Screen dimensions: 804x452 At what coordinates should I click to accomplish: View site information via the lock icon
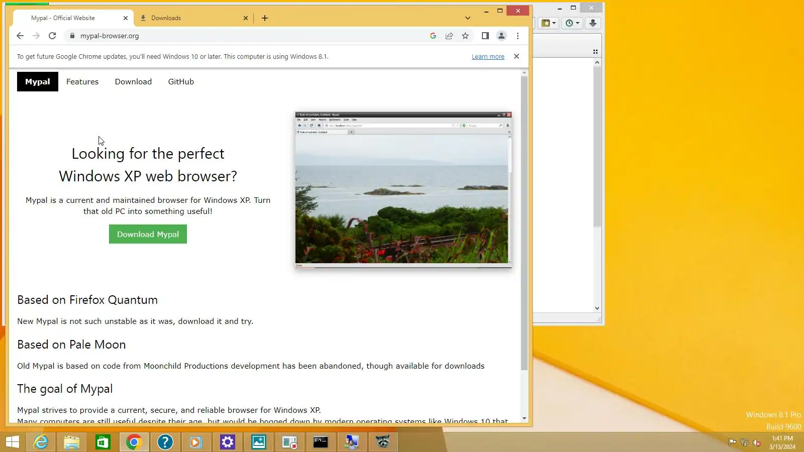(x=72, y=36)
